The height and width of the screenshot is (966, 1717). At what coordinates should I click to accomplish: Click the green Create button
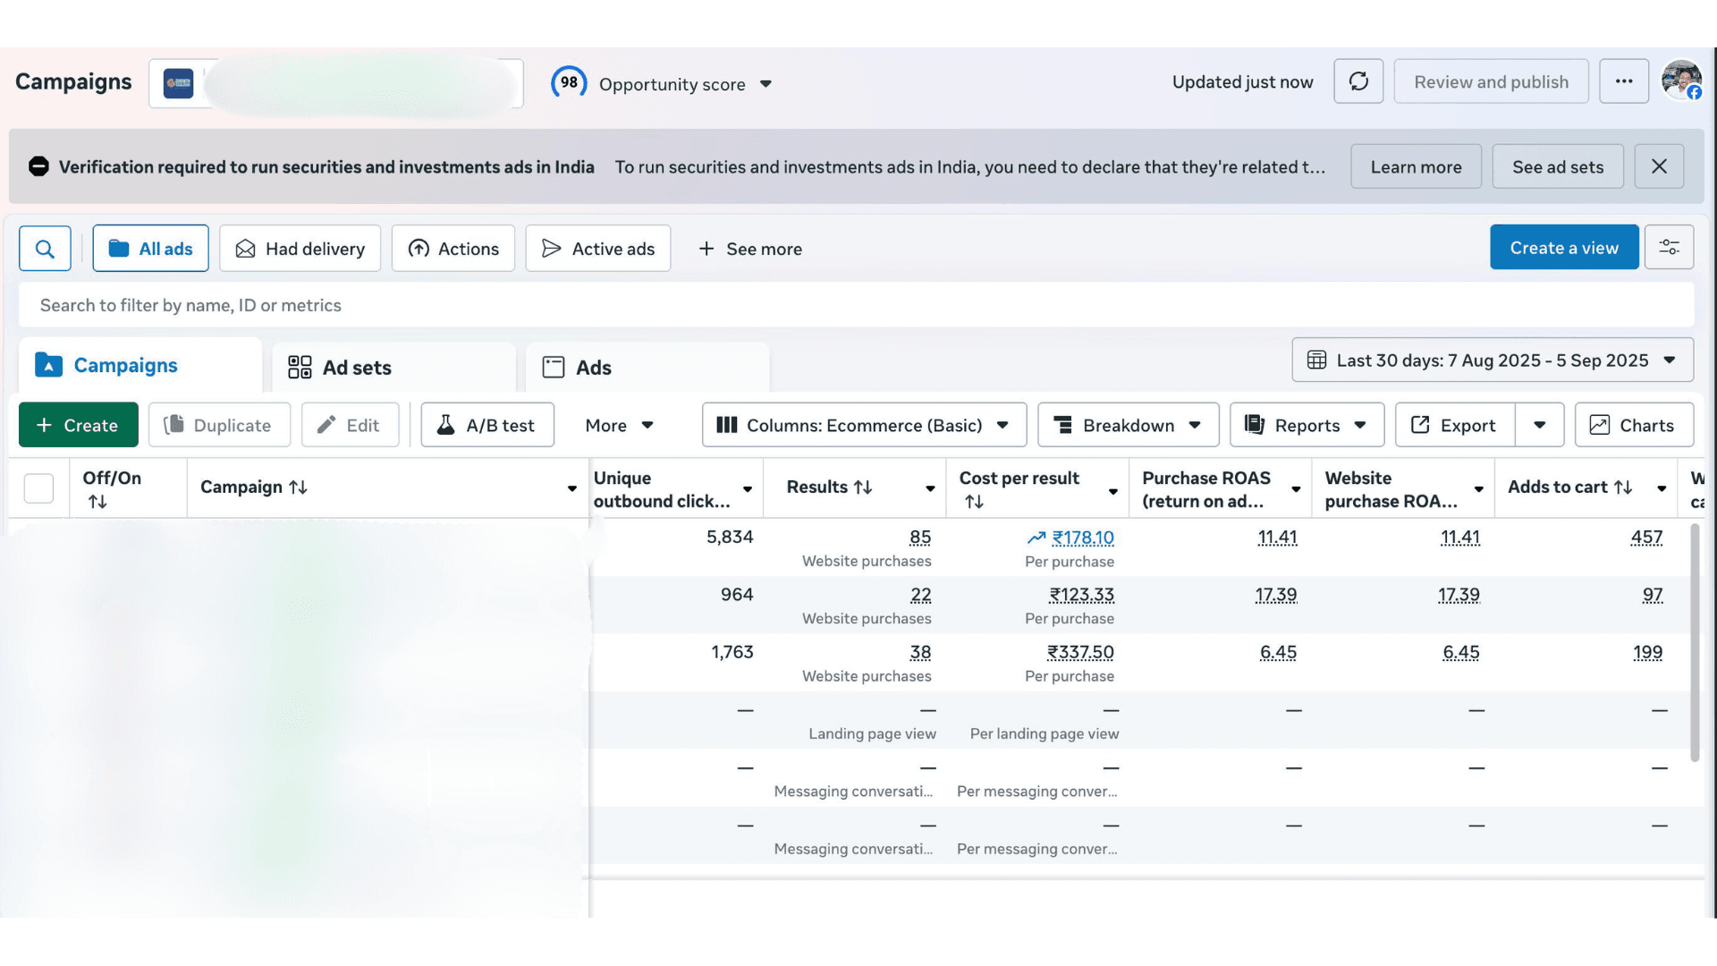click(x=78, y=425)
